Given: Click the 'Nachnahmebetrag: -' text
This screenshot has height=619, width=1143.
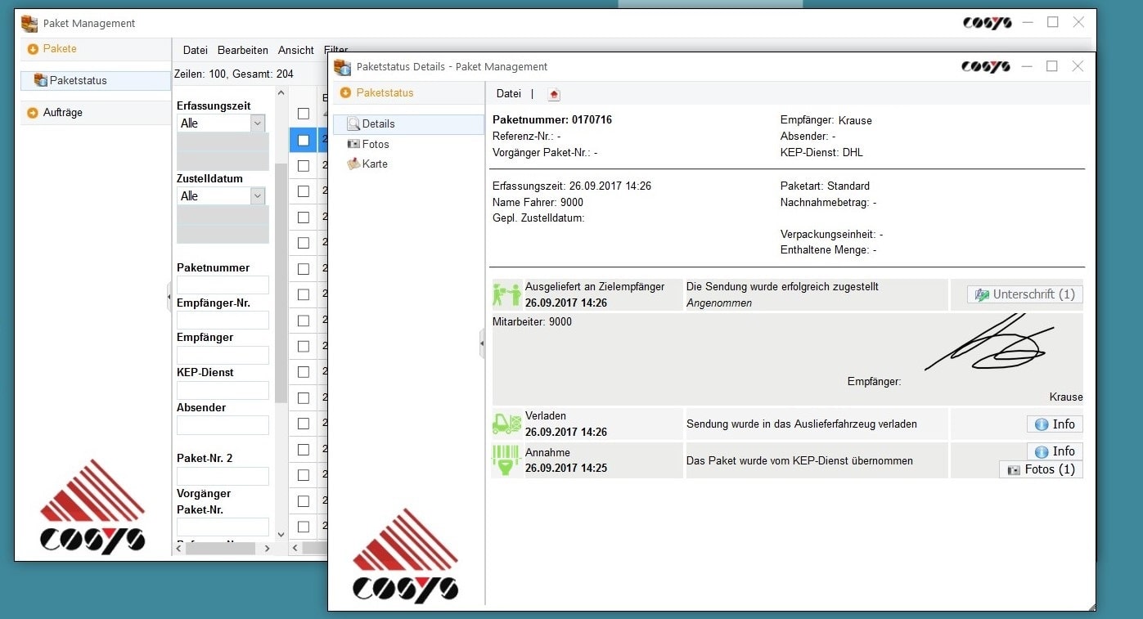Looking at the screenshot, I should point(829,202).
